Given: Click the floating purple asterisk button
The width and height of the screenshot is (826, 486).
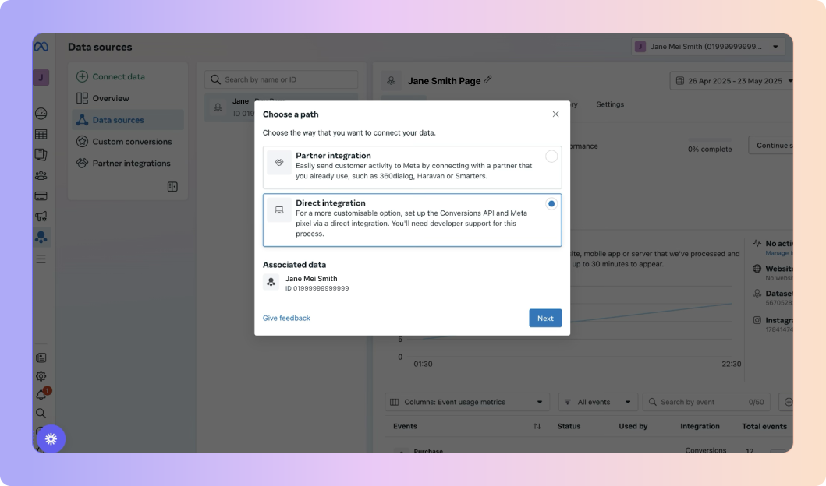Looking at the screenshot, I should coord(51,438).
